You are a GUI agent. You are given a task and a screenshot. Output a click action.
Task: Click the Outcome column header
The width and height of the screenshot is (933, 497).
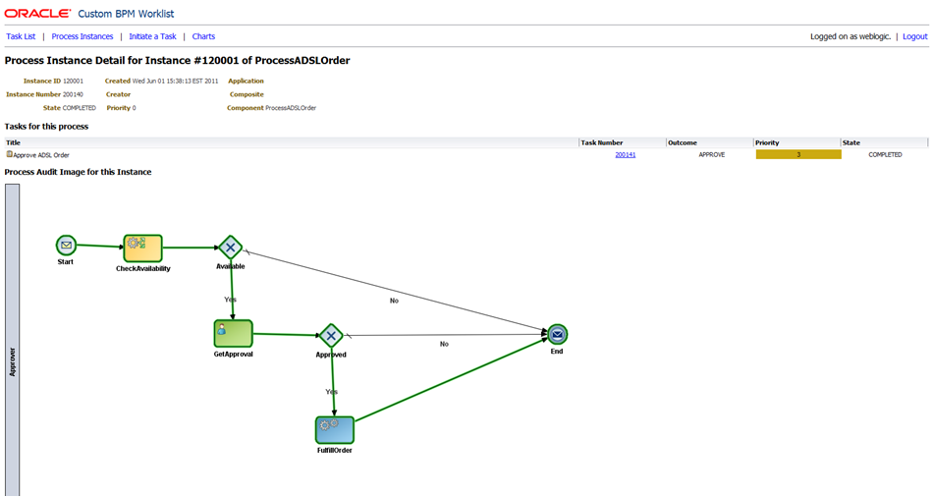tap(683, 142)
